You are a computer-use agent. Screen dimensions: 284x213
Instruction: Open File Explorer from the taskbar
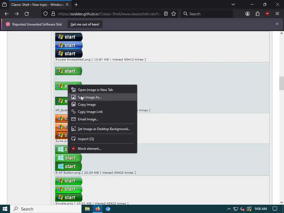87,209
